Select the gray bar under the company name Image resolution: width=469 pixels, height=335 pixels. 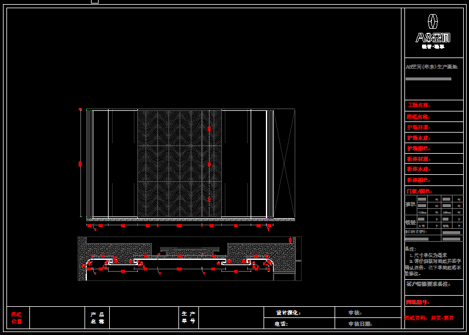428,79
